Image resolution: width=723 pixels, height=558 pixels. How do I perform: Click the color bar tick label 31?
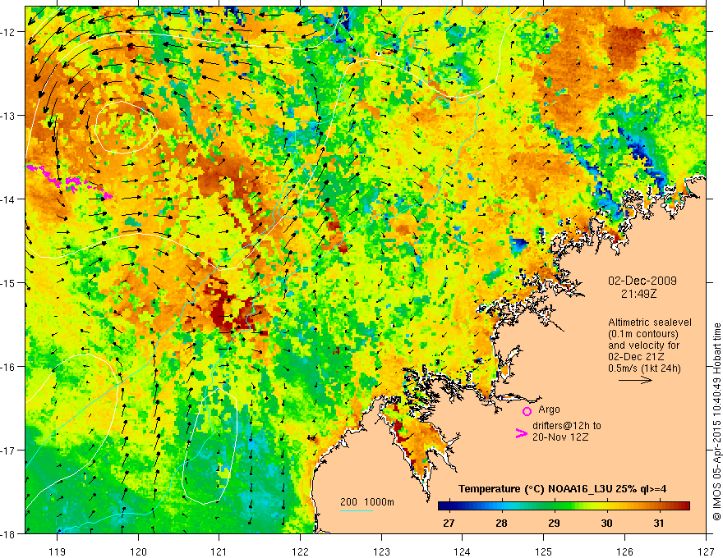pos(659,523)
